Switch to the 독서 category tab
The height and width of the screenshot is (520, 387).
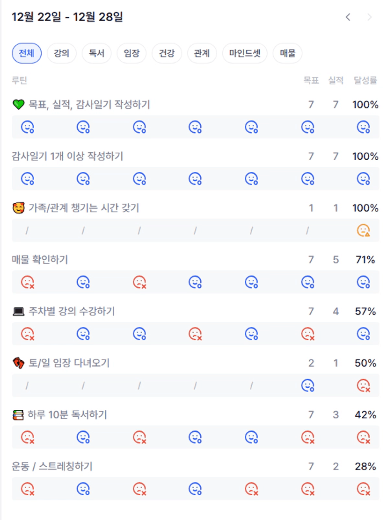96,53
